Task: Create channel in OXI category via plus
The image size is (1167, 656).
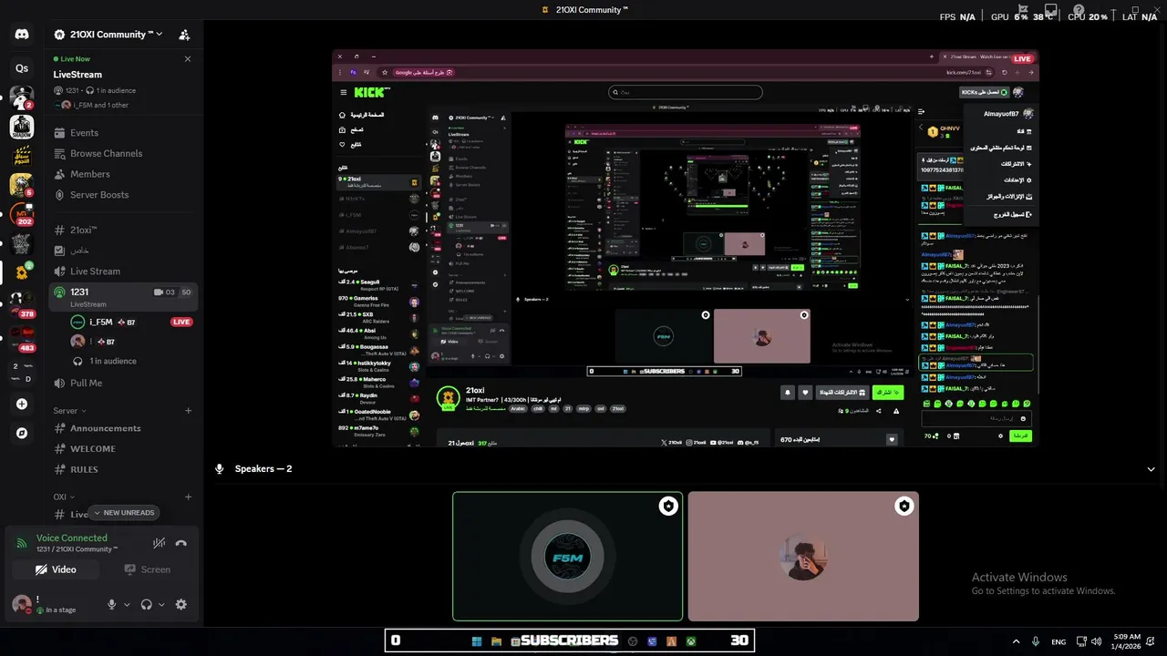Action: click(x=188, y=497)
